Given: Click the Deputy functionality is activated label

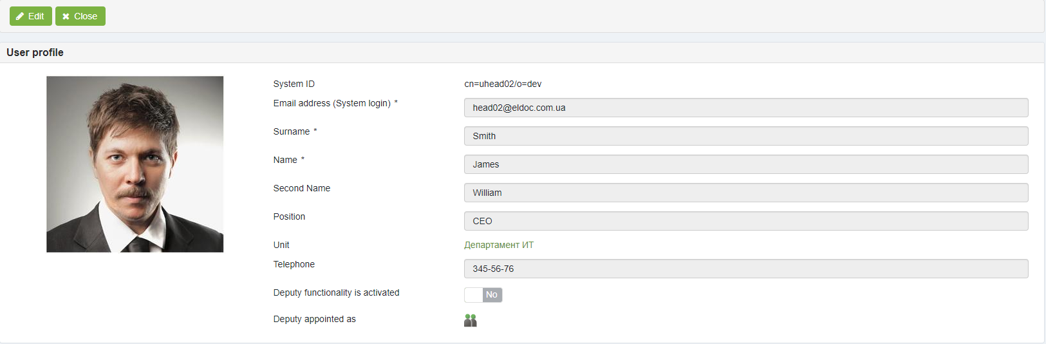Looking at the screenshot, I should click(336, 292).
